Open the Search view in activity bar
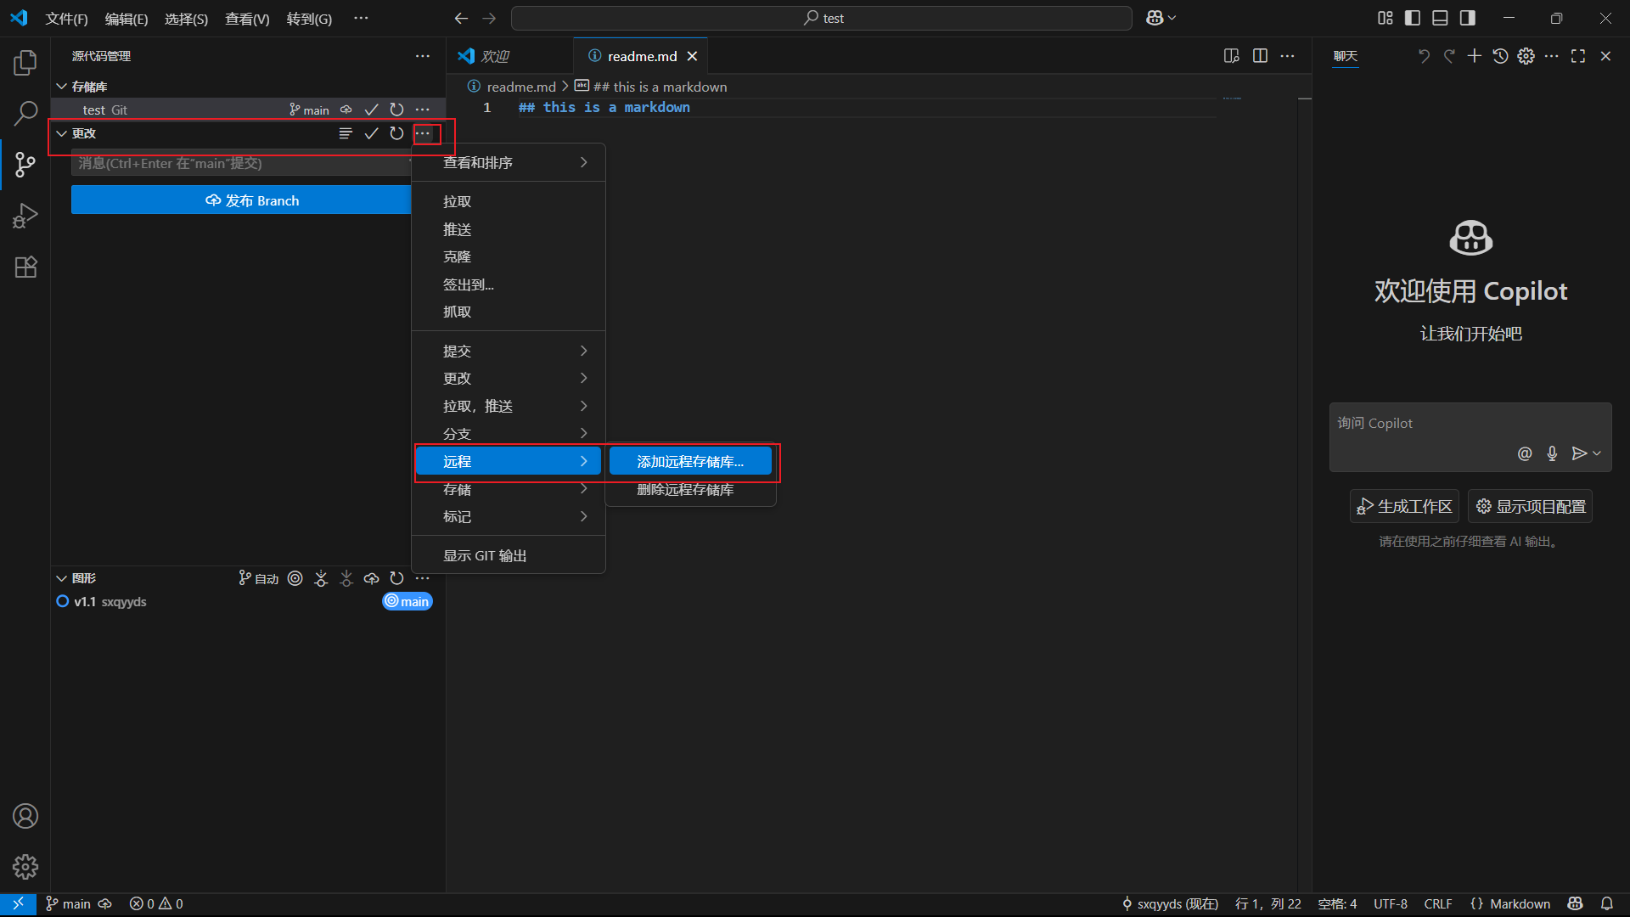1630x917 pixels. coord(25,113)
